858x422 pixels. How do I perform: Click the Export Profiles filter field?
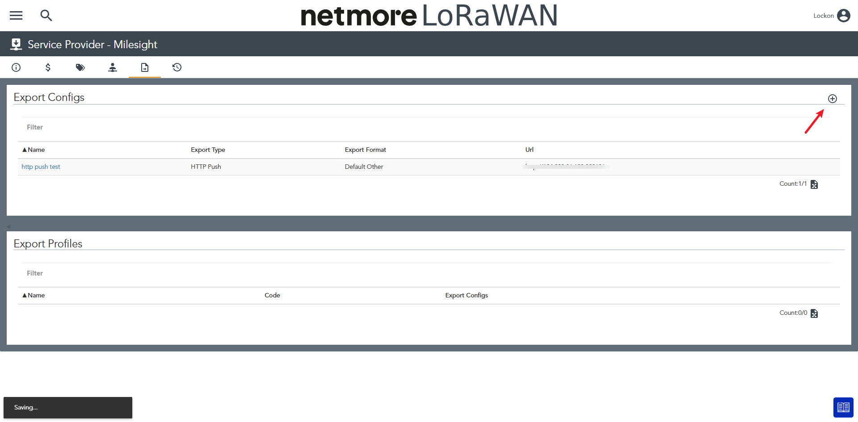425,273
